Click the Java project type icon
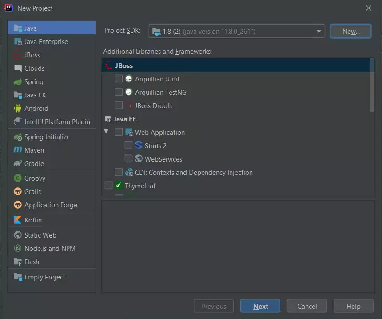 [18, 28]
